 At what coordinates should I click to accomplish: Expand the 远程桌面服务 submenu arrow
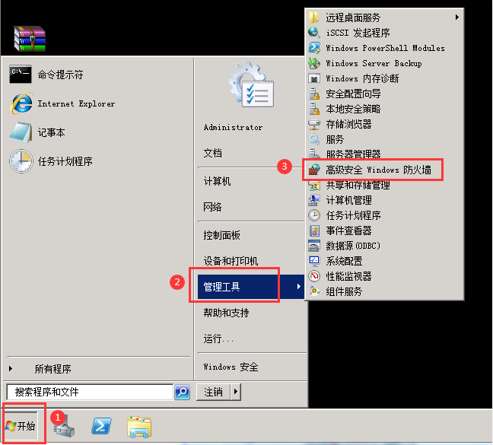coord(457,17)
